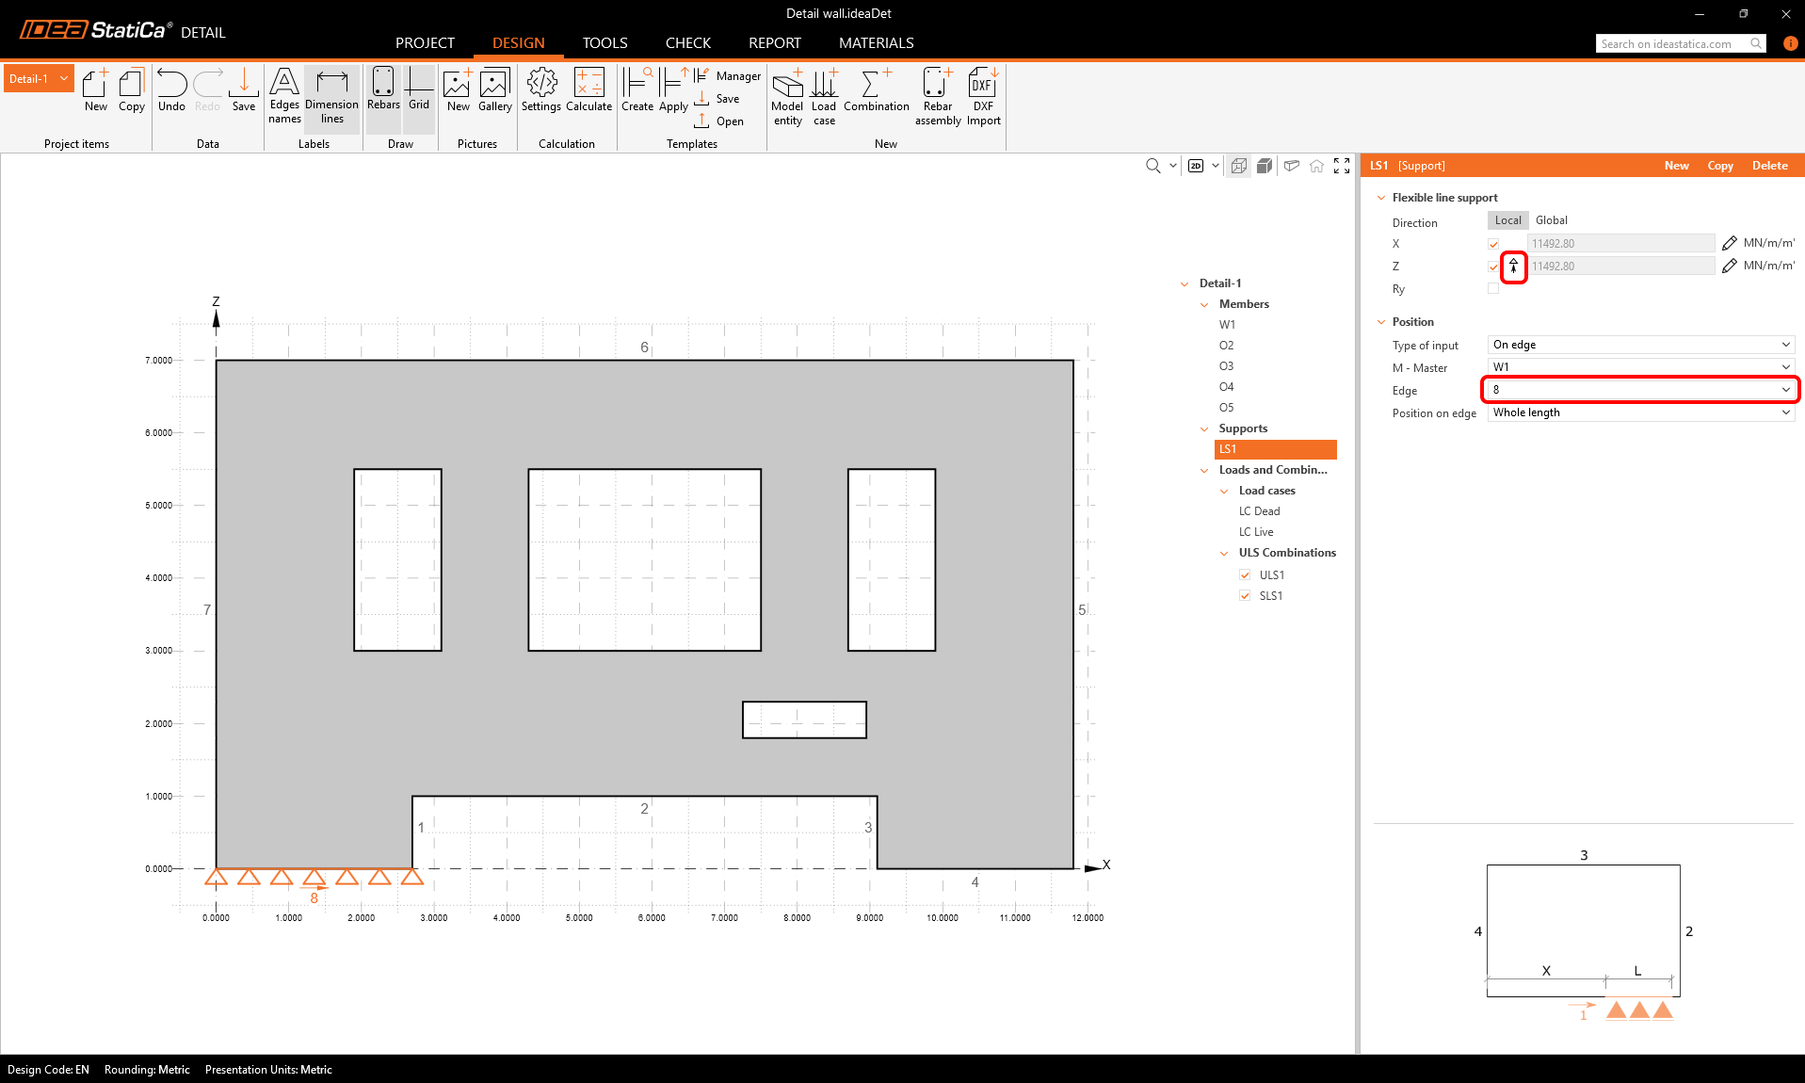Click the ideastatica.com search field

tap(1672, 44)
